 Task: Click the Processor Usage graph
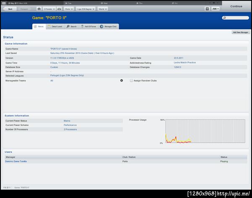click(x=205, y=131)
